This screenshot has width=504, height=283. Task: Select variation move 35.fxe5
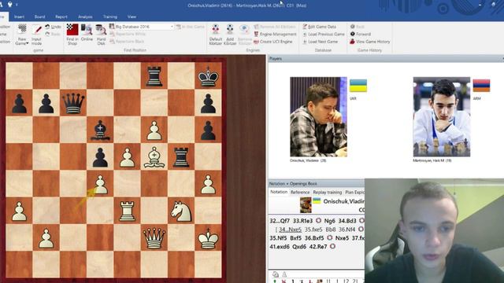(313, 230)
